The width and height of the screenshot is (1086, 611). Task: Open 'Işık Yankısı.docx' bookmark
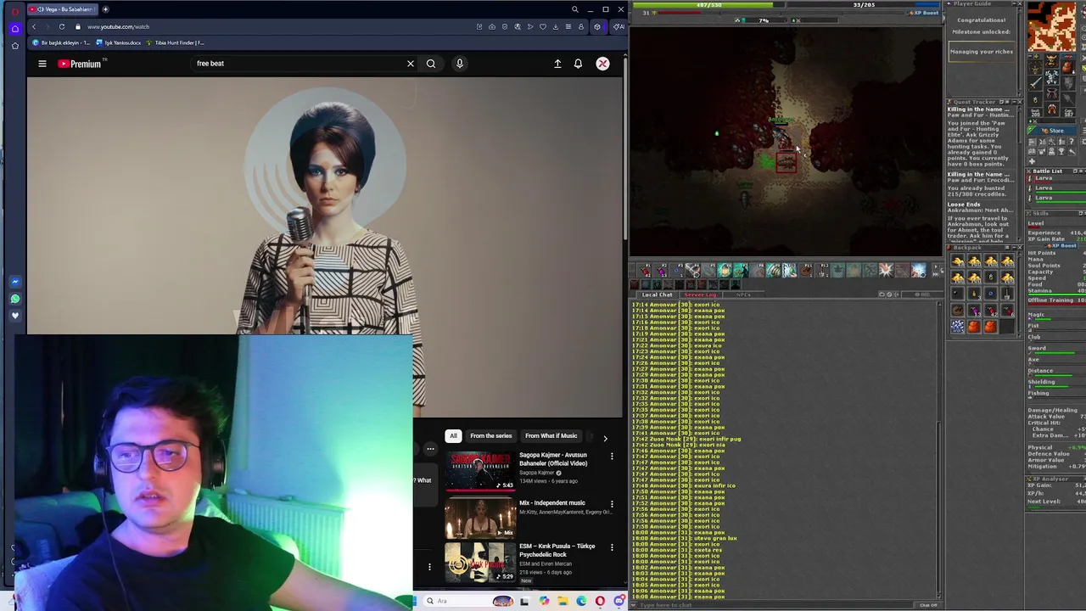(119, 42)
